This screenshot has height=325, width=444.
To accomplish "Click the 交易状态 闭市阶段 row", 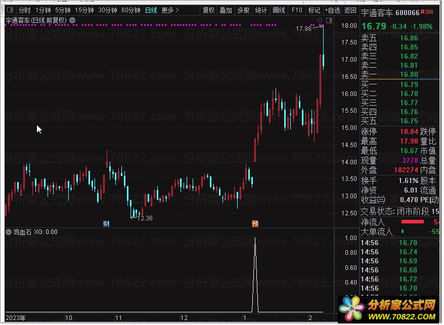I will (399, 211).
